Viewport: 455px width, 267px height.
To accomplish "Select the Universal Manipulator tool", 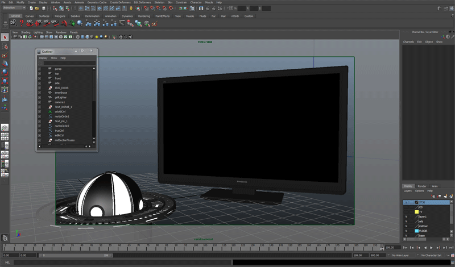I will click(5, 90).
